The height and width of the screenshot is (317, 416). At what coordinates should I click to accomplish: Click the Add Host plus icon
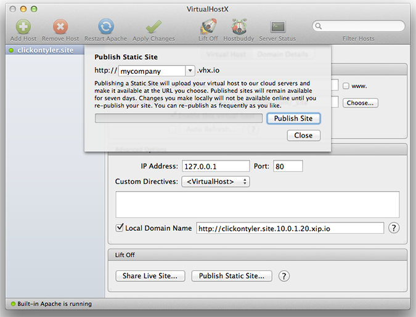point(23,26)
